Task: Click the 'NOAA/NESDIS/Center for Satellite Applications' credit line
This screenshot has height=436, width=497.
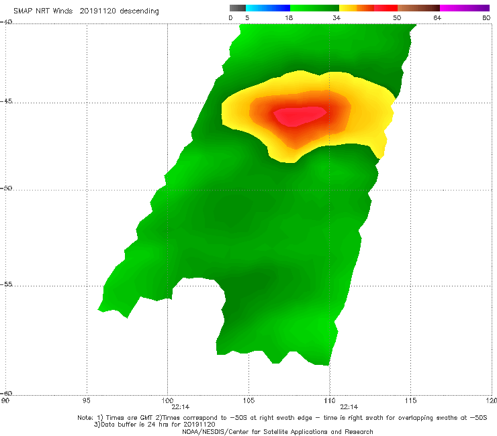Action: [x=277, y=431]
